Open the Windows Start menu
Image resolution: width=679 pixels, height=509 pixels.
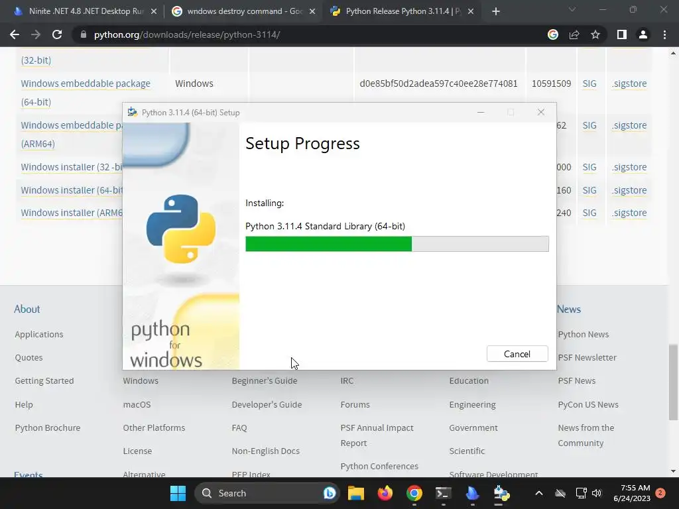(178, 493)
